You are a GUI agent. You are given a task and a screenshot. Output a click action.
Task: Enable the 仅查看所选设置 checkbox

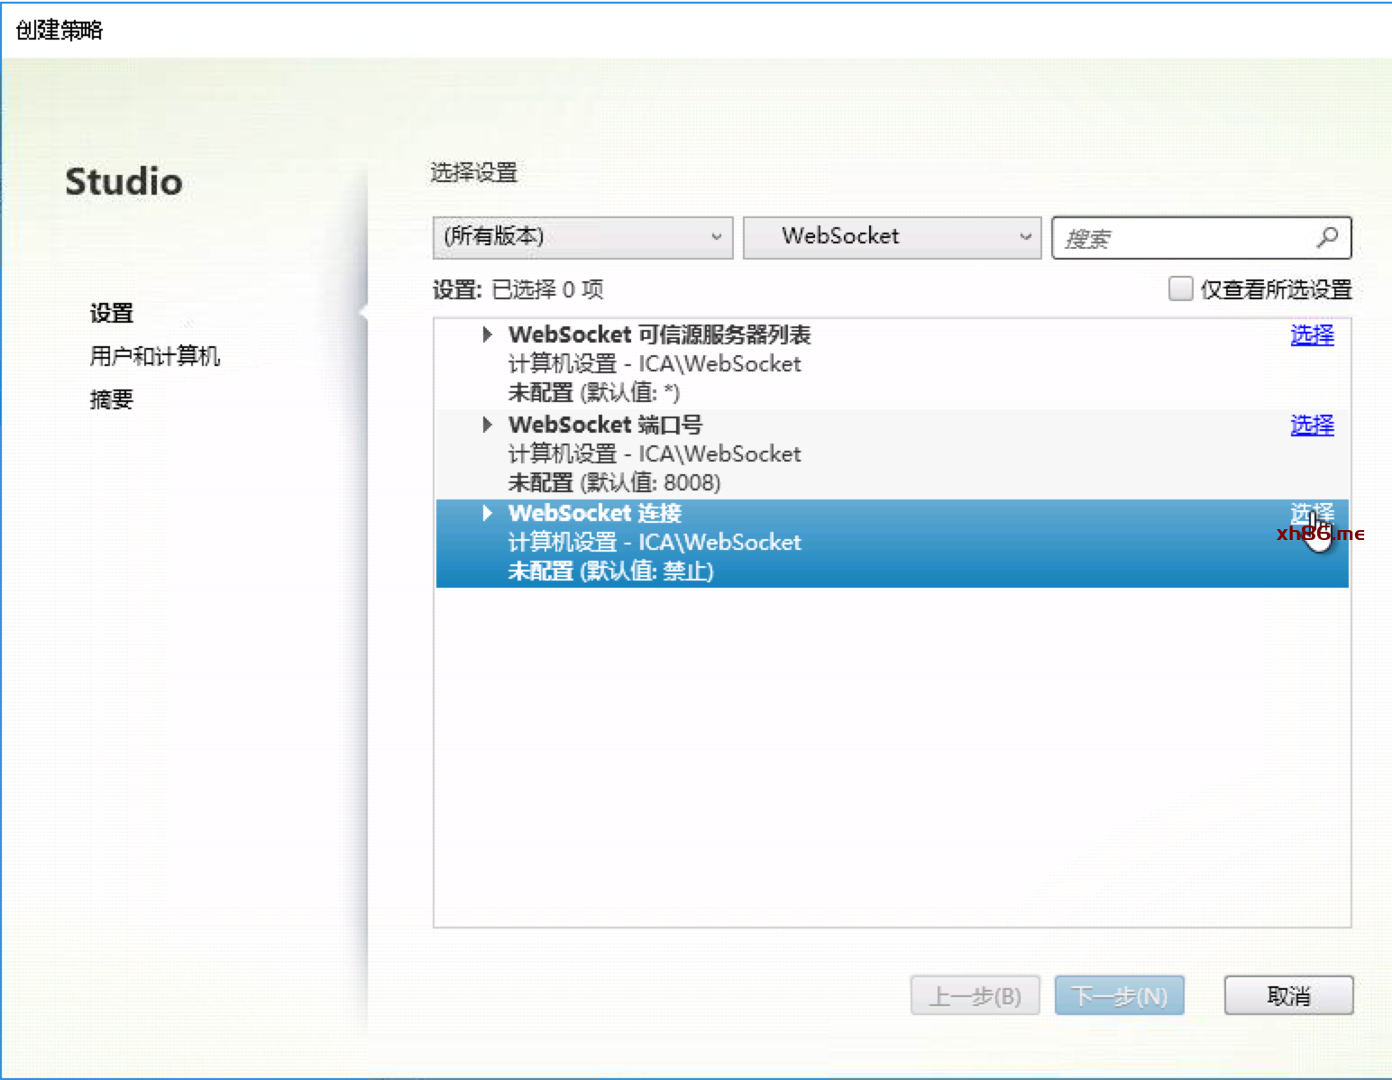(x=1180, y=288)
